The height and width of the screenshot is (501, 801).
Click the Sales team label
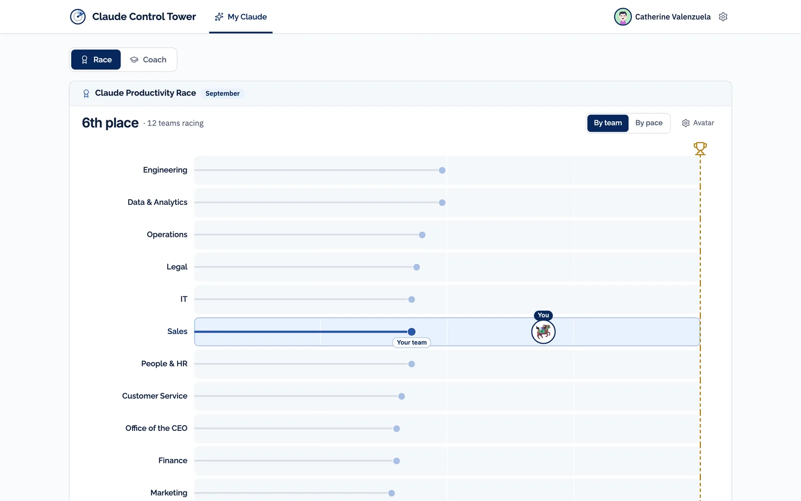point(177,331)
